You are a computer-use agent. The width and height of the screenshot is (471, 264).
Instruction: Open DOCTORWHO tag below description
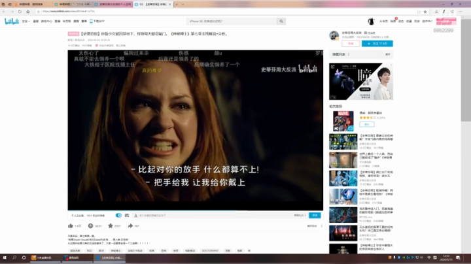[210, 250]
